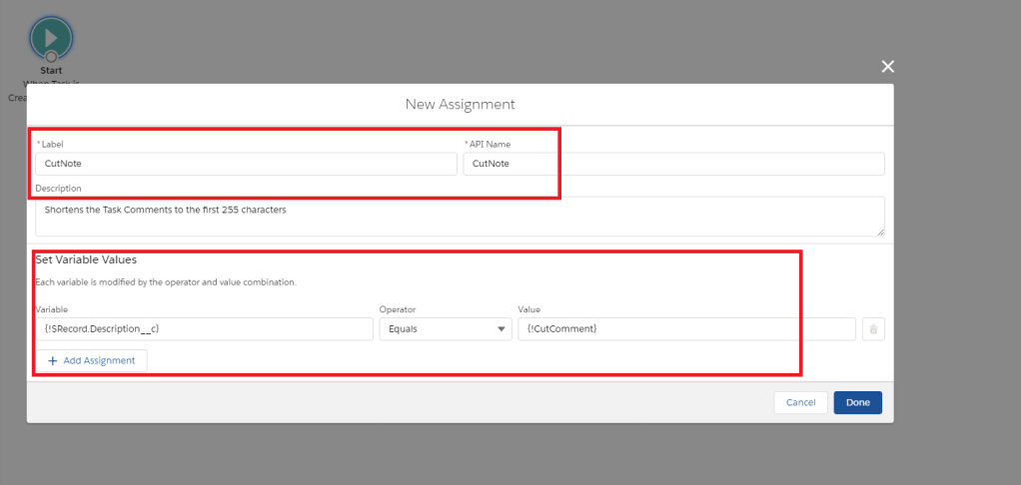1021x485 pixels.
Task: Click the connector circle below Start node
Action: point(51,57)
